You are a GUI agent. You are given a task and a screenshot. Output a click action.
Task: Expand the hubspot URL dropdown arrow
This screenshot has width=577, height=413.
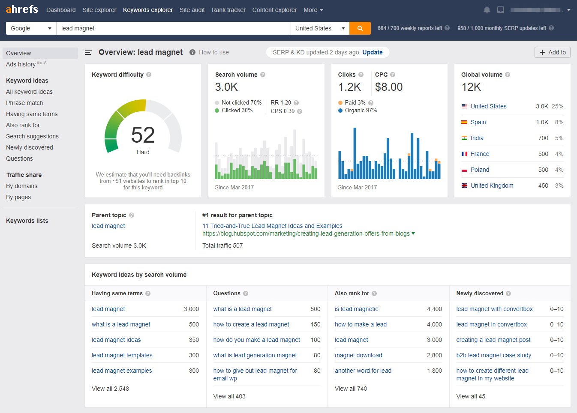coord(413,233)
